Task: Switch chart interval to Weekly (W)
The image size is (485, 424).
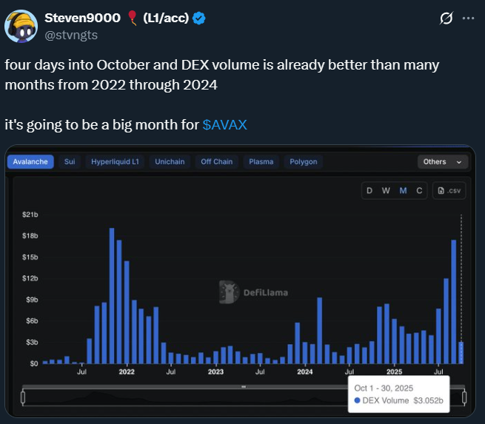Action: pos(386,191)
